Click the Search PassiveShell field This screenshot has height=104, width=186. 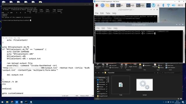pos(171,73)
